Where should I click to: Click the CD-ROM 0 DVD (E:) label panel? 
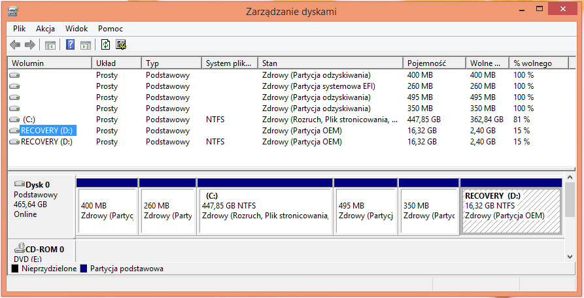(41, 251)
